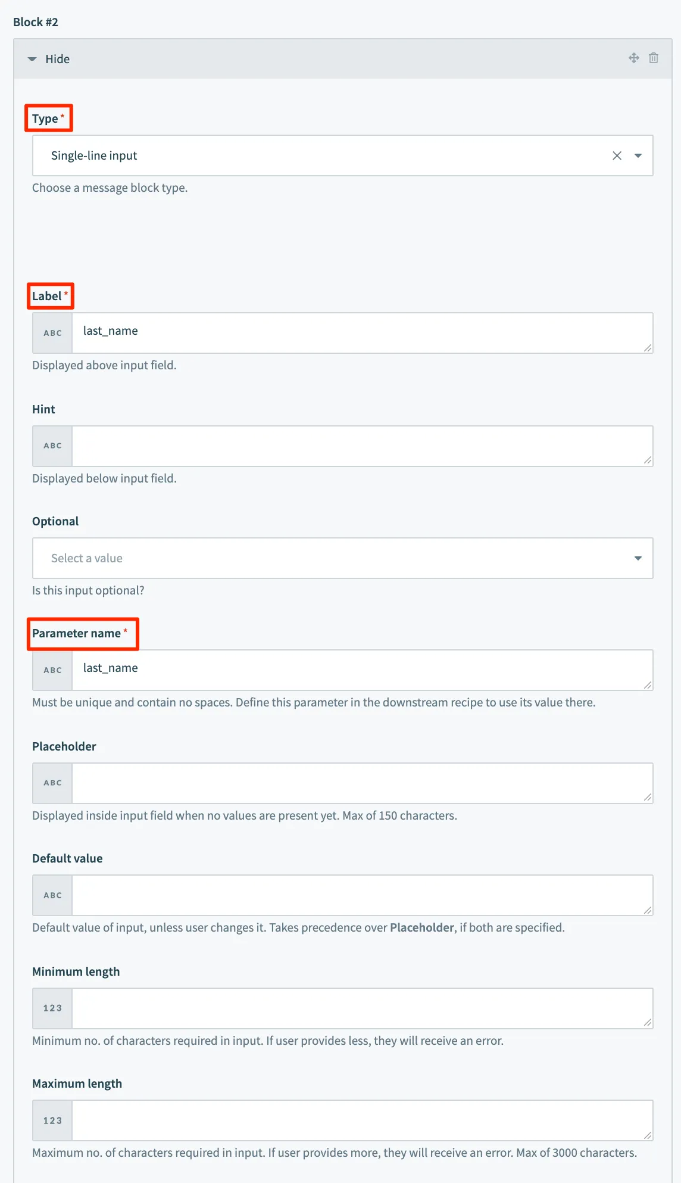
Task: Collapse the block using the Hide triangle
Action: [32, 59]
